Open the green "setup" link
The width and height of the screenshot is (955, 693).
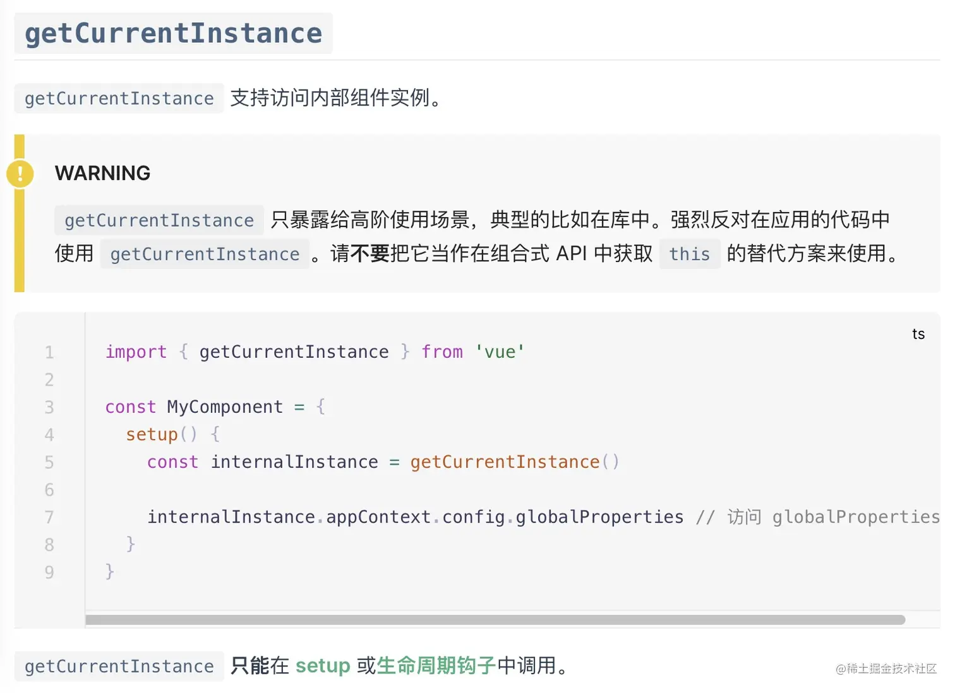[x=322, y=666]
